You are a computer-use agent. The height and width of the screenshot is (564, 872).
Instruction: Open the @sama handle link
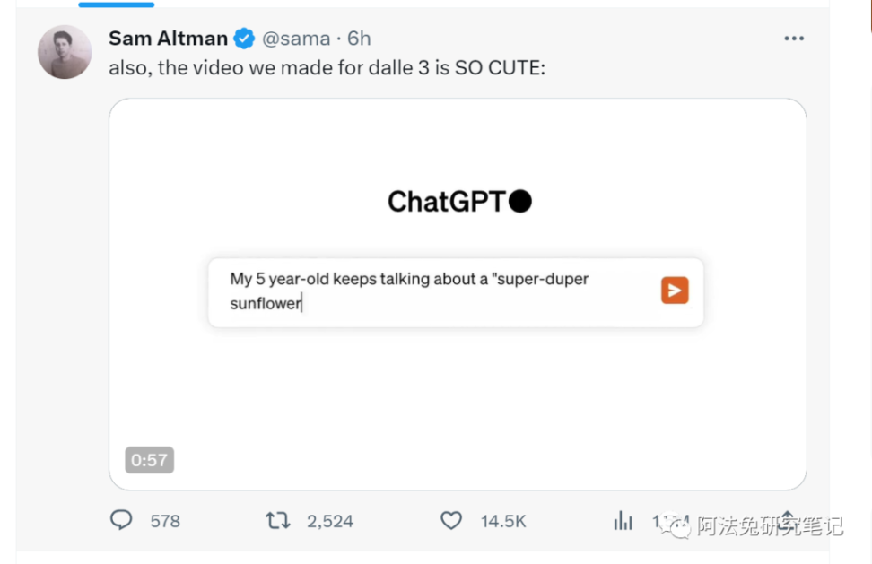295,39
